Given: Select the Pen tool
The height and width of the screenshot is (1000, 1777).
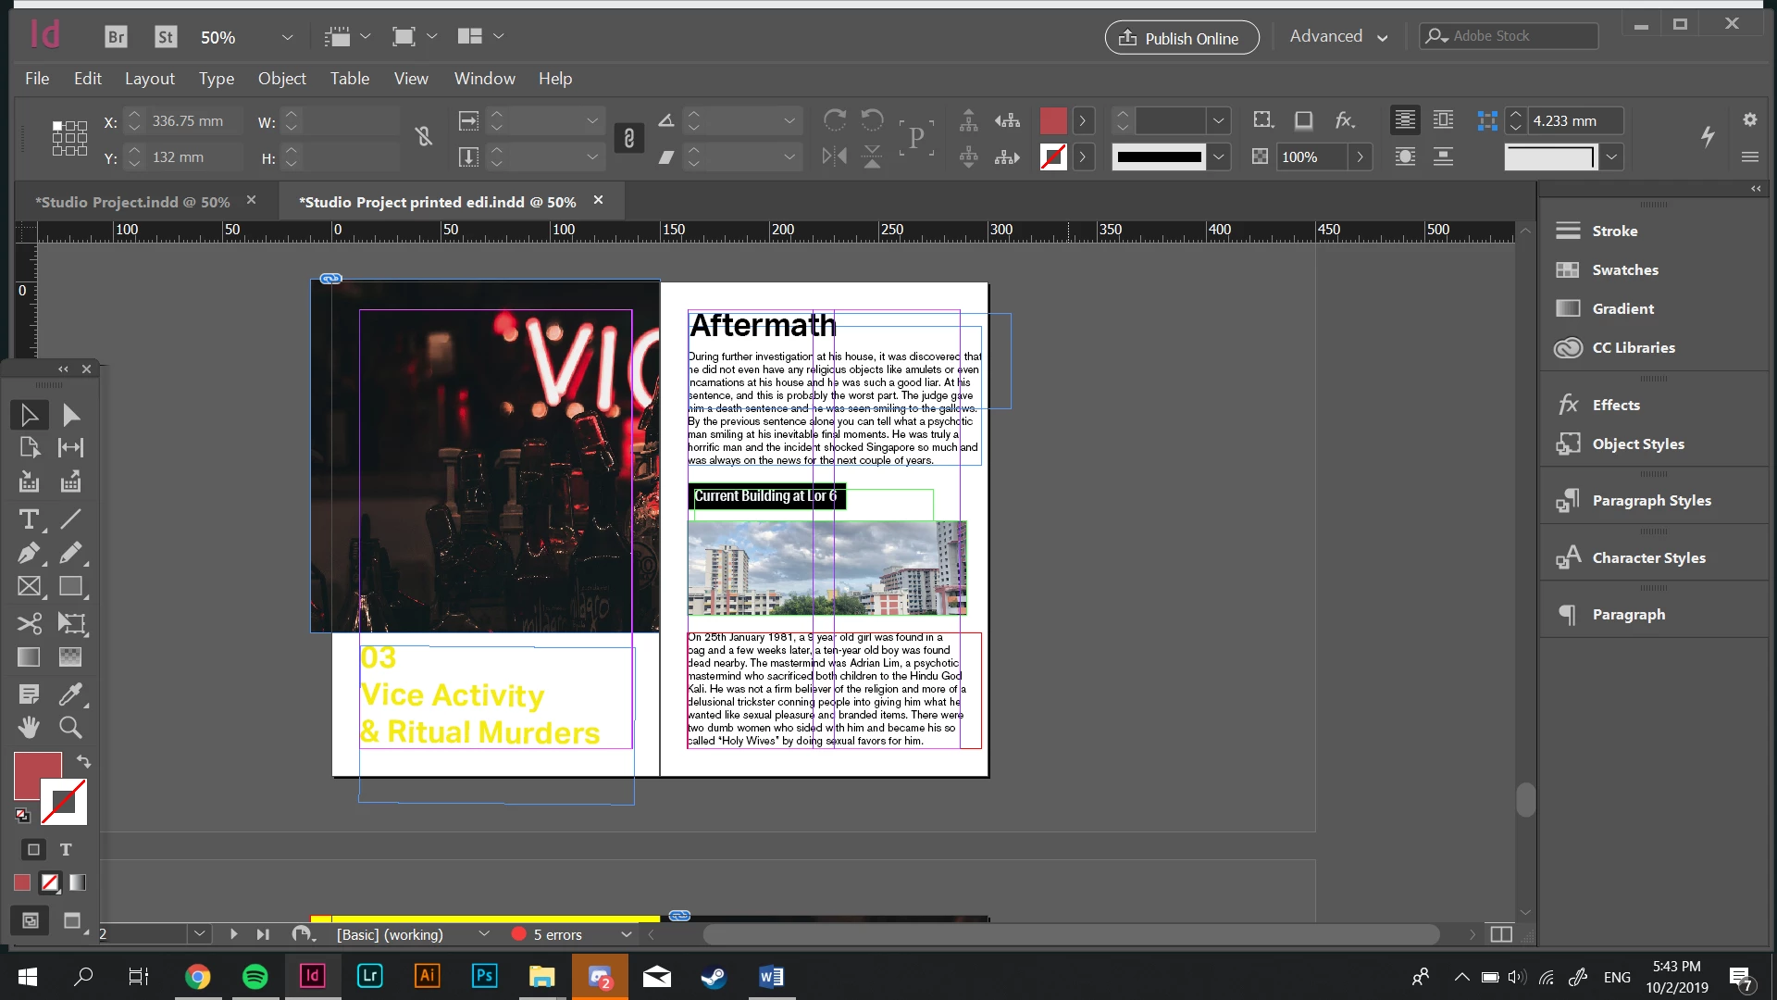Looking at the screenshot, I should coord(29,553).
